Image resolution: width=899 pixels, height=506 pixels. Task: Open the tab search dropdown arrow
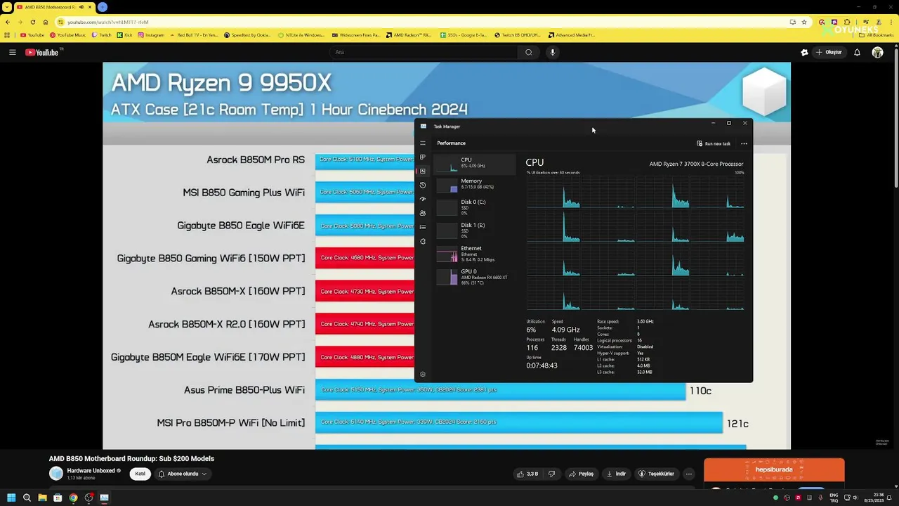click(6, 7)
